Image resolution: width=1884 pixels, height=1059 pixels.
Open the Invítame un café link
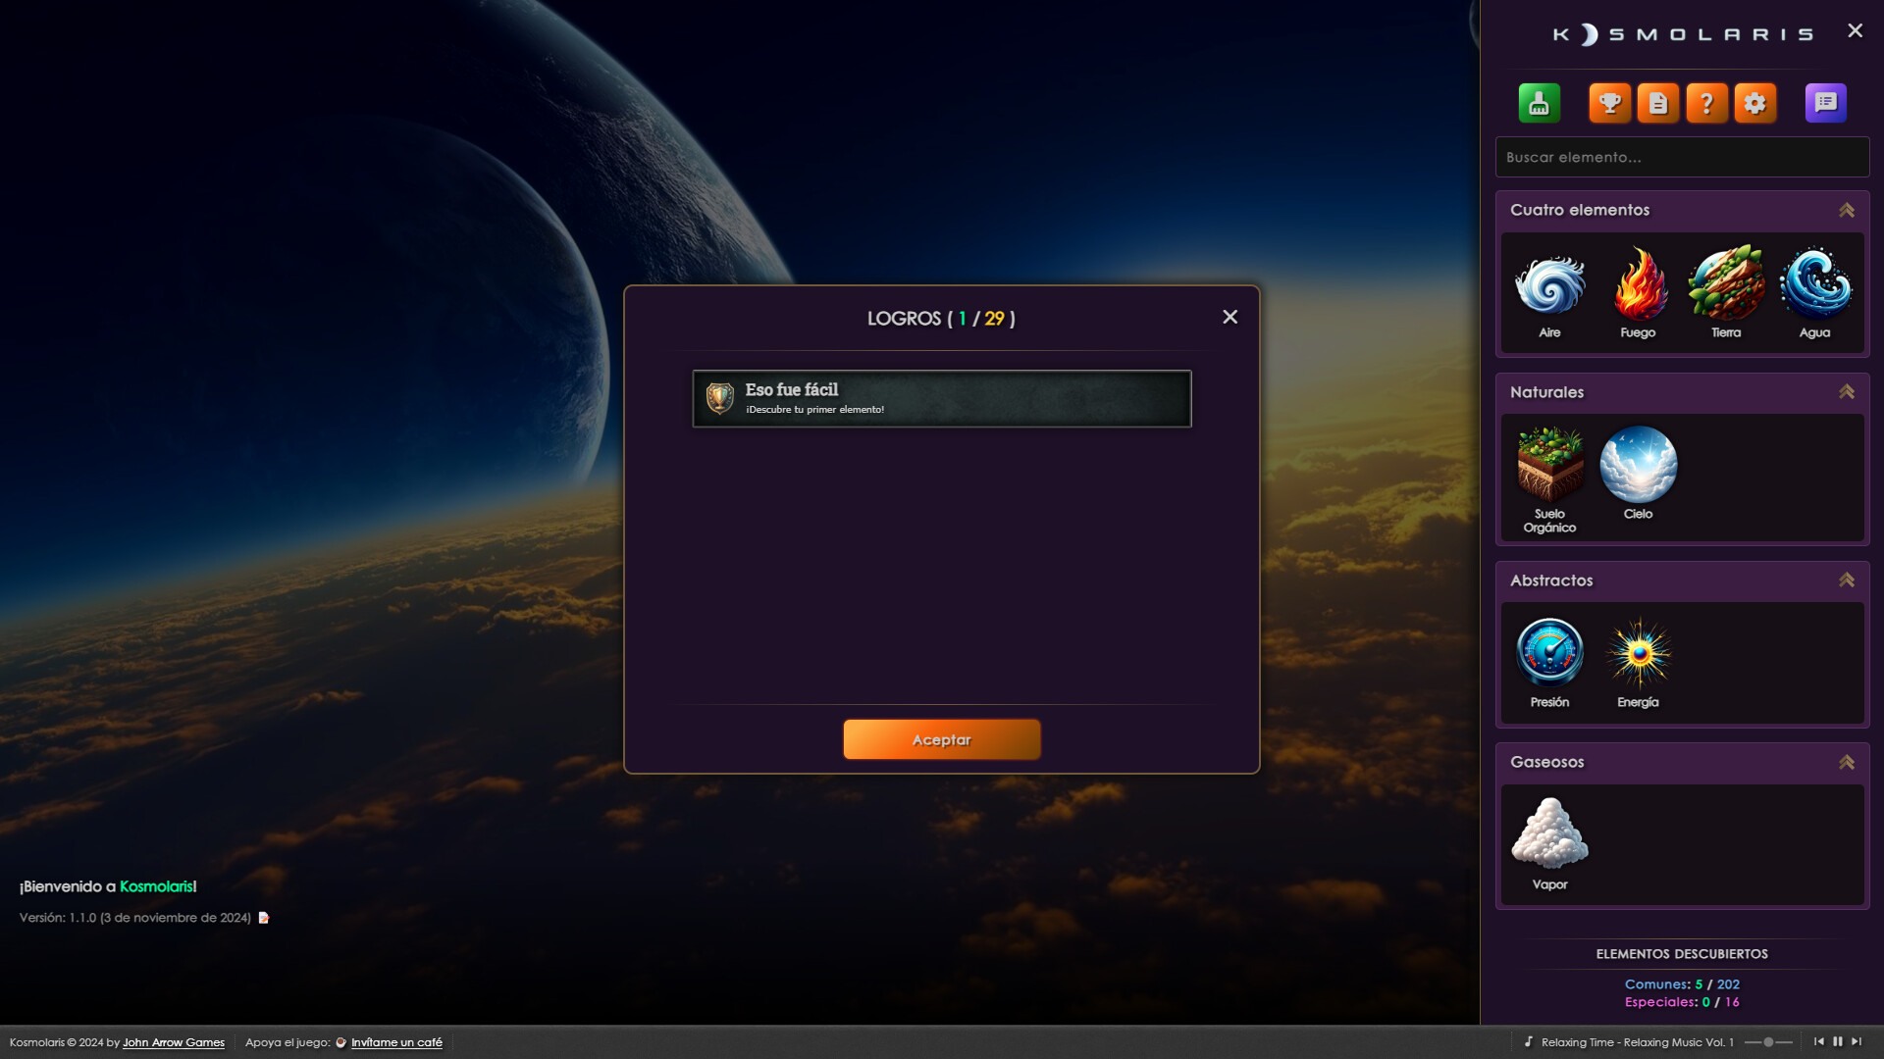point(396,1042)
